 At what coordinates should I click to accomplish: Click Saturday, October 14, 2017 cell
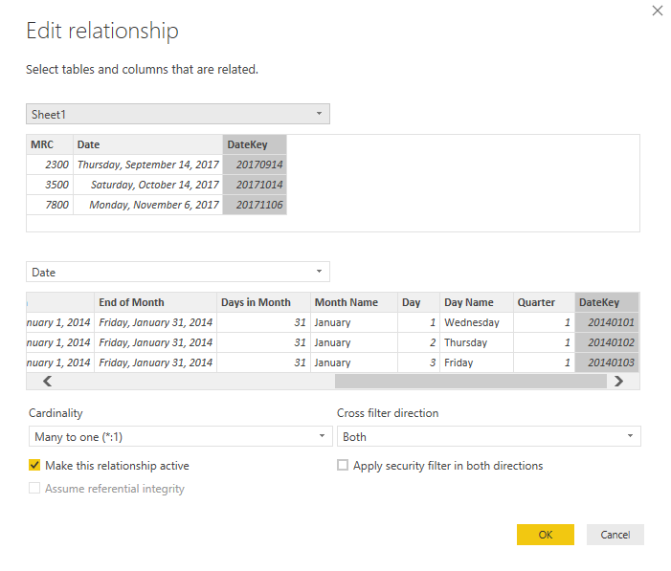147,185
